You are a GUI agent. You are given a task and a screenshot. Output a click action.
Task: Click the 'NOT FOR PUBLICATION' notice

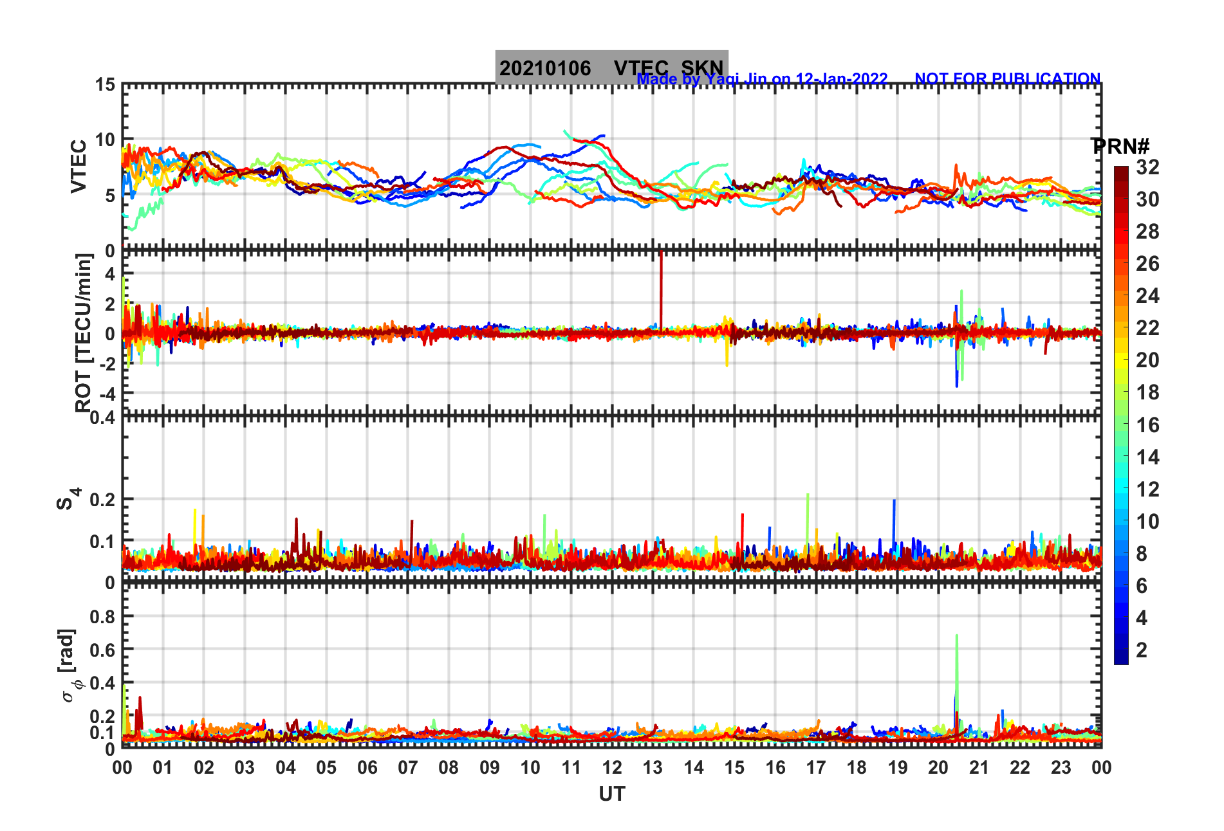point(1007,78)
